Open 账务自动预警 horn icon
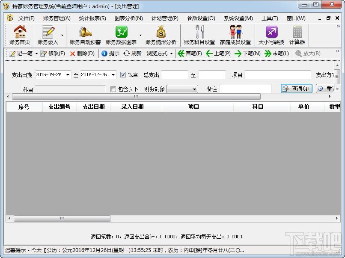 click(85, 32)
